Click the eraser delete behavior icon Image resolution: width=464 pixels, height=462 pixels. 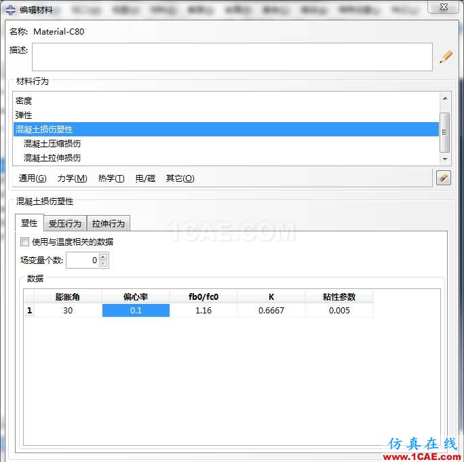(x=443, y=178)
